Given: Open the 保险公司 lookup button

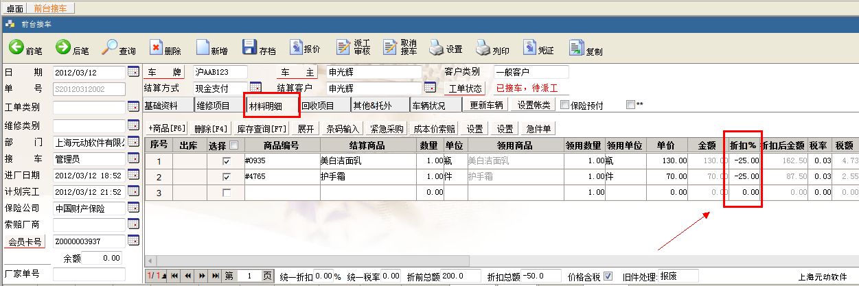Looking at the screenshot, I should [133, 208].
